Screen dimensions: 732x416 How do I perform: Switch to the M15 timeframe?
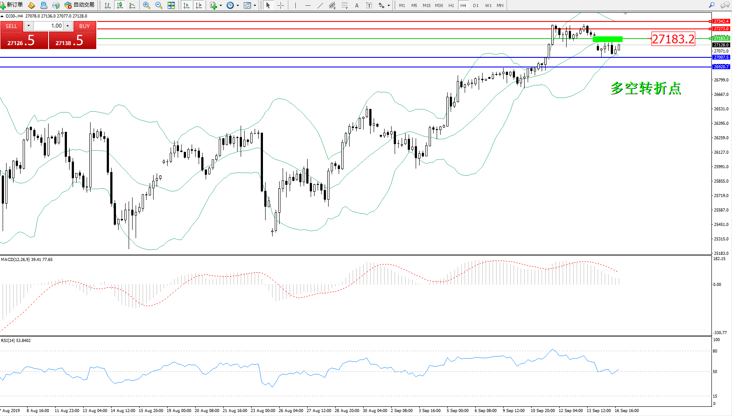(x=426, y=5)
